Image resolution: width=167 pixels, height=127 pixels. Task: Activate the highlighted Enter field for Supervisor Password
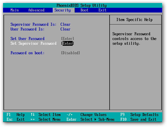(68, 43)
